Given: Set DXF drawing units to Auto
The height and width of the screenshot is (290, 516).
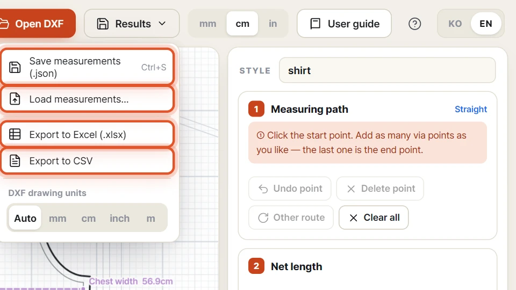Looking at the screenshot, I should (25, 218).
